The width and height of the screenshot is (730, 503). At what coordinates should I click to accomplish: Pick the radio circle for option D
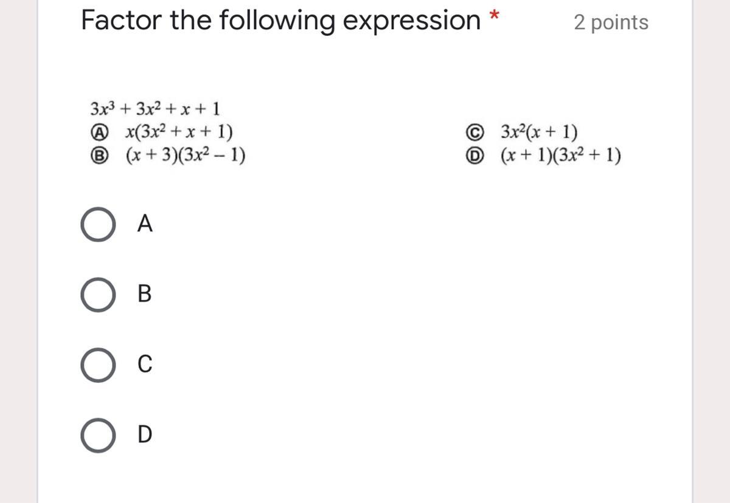[97, 435]
